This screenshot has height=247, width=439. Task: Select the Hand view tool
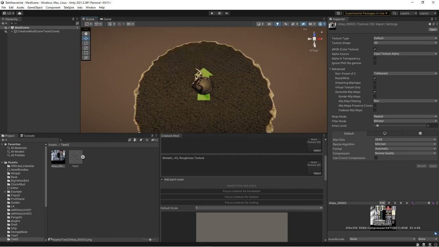(86, 34)
